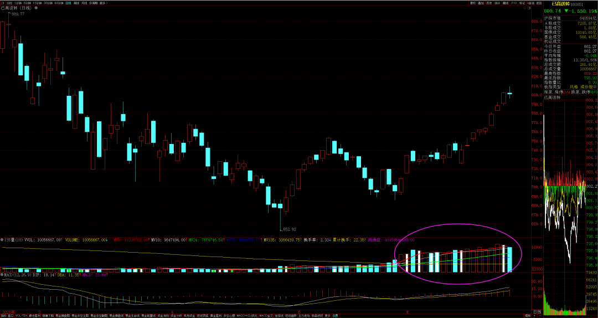Add stock with +自选 button
Viewport: 598px width, 318px height.
tap(530, 3)
